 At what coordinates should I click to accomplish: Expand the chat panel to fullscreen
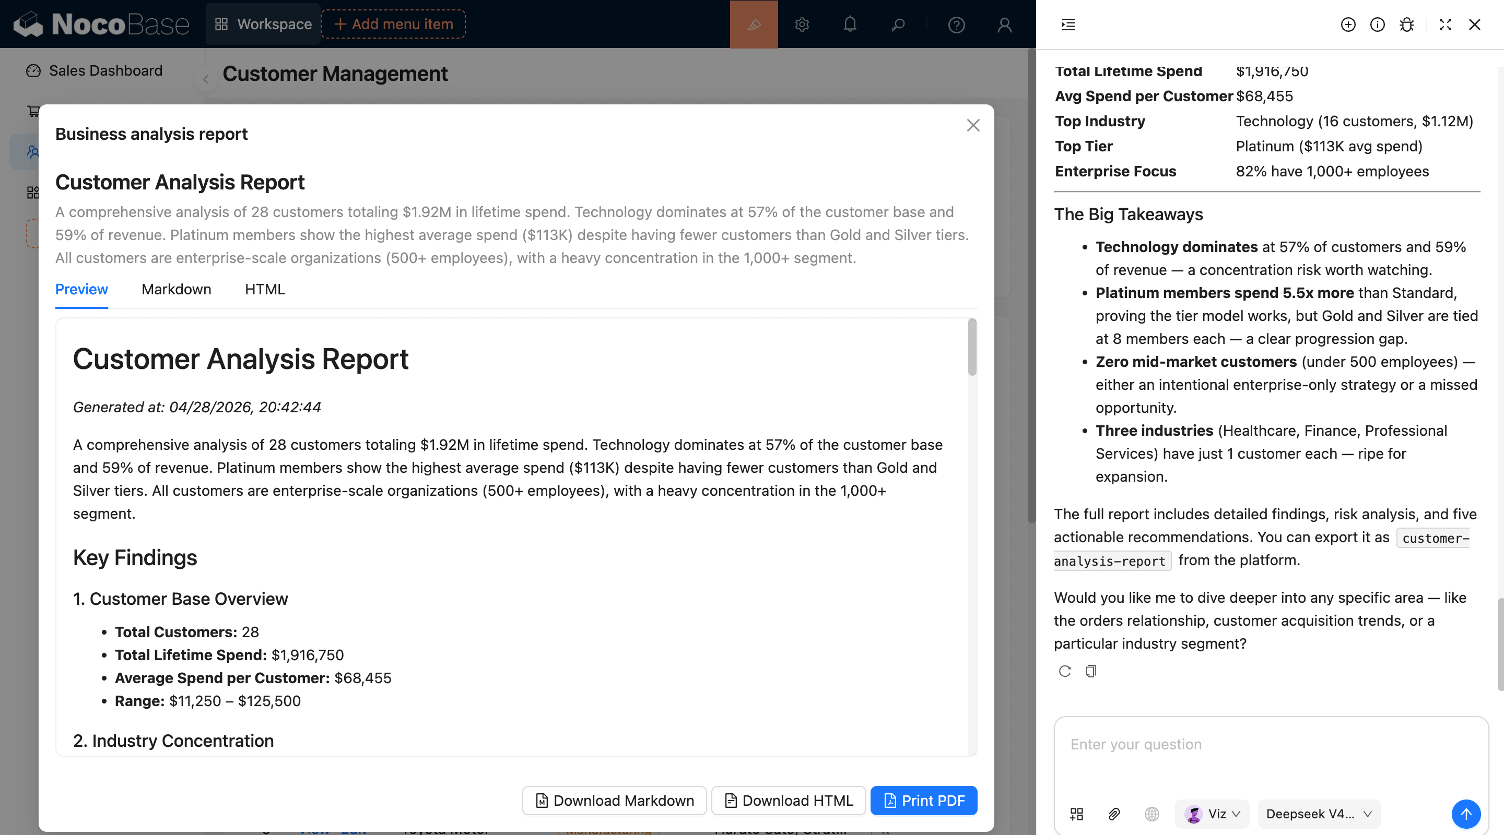[1445, 25]
